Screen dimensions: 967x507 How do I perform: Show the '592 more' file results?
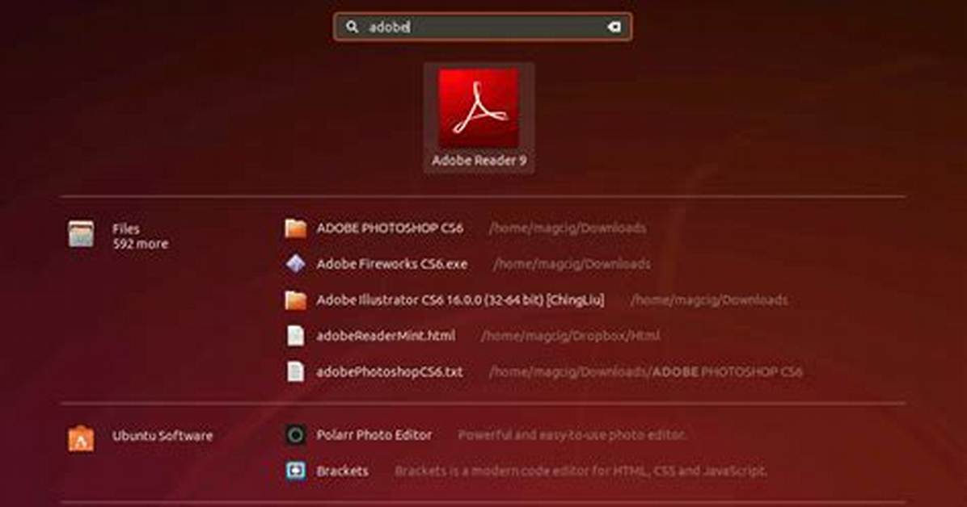click(140, 244)
